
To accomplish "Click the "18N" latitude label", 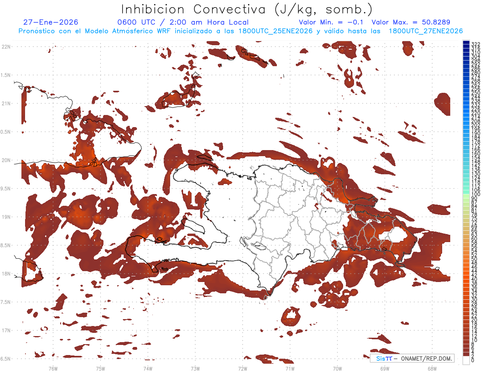I will pos(6,274).
